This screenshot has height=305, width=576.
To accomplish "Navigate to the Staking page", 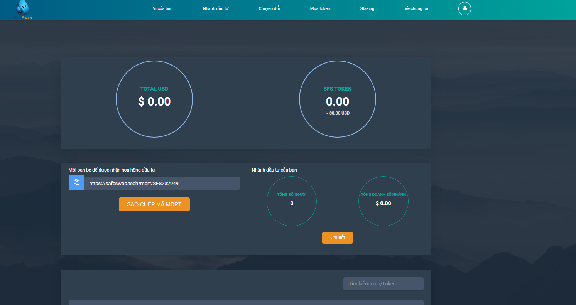I will (x=367, y=8).
